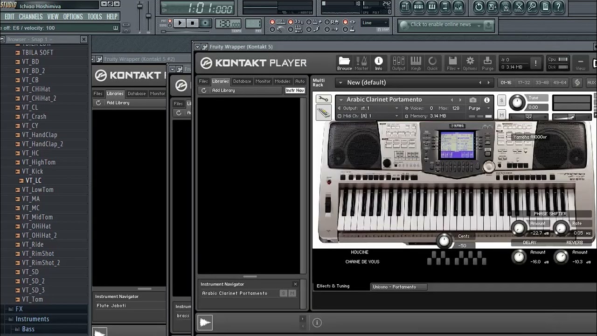The width and height of the screenshot is (597, 336).
Task: Open the Kontakt Browse panel
Action: [x=344, y=63]
